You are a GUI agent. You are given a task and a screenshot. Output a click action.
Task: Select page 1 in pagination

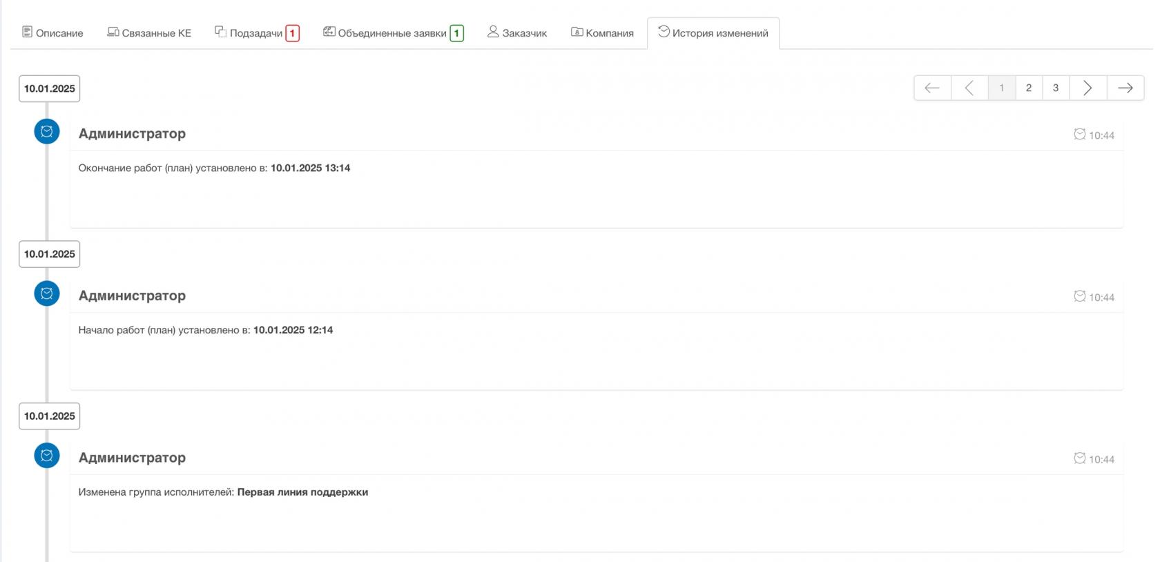click(1002, 88)
